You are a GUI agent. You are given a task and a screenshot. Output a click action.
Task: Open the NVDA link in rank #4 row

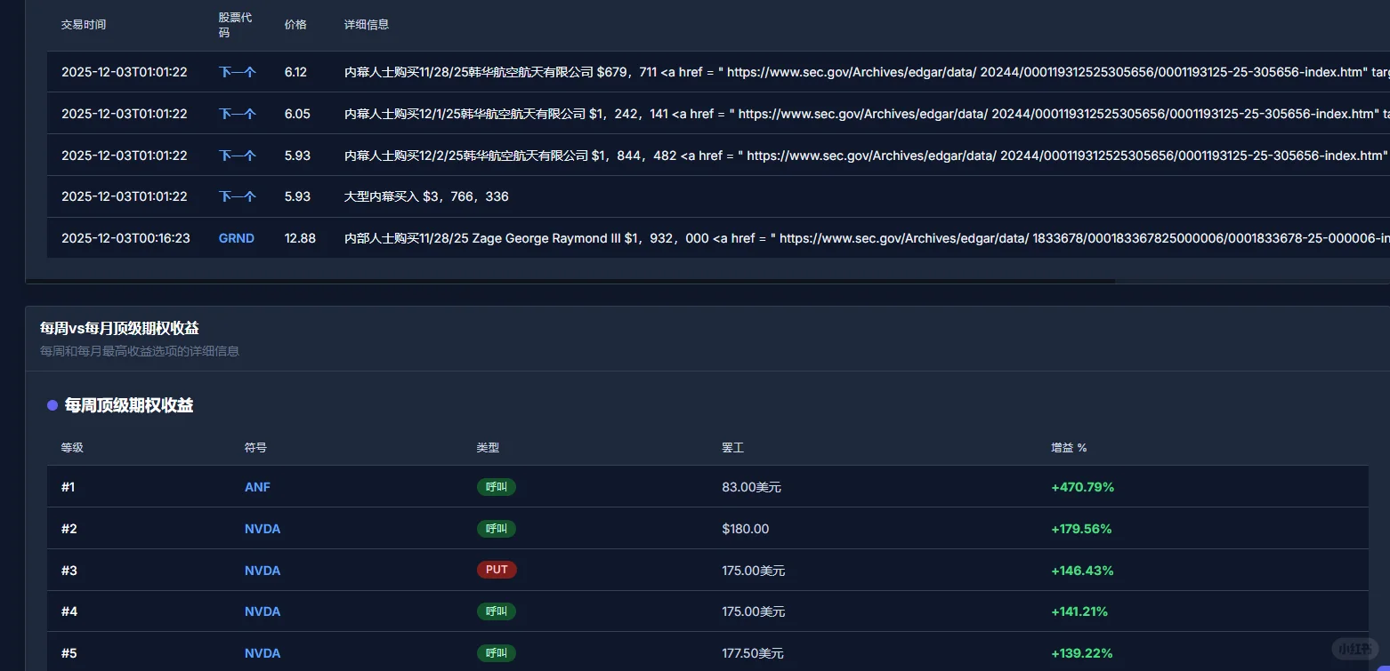tap(263, 611)
